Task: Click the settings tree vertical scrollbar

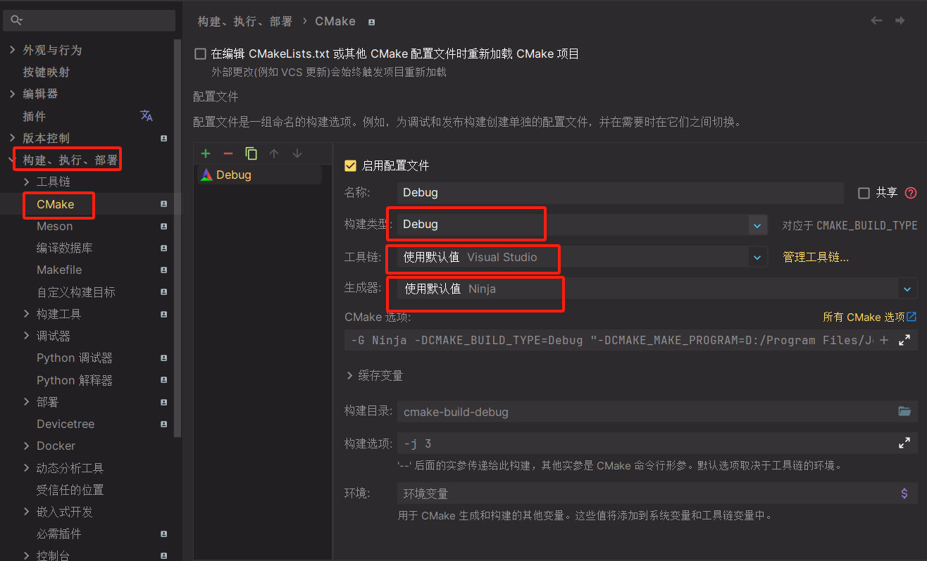Action: [178, 238]
